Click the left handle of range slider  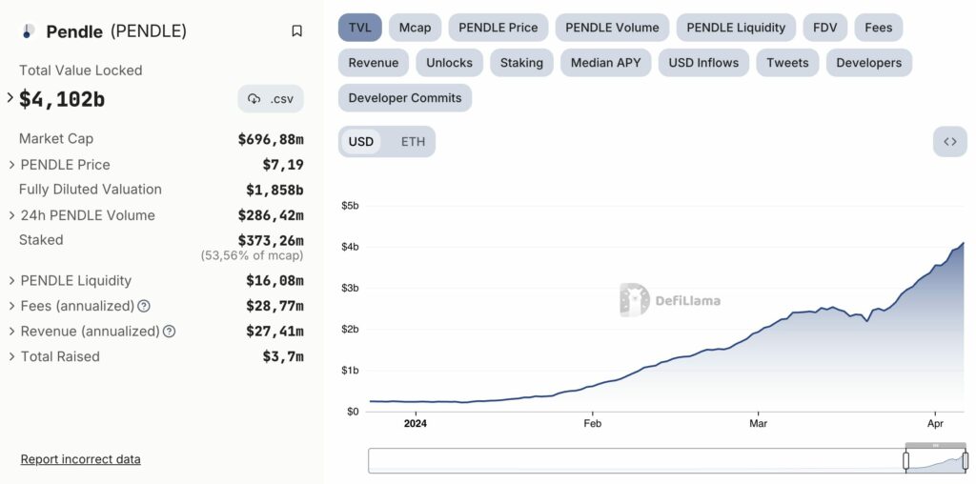tap(905, 461)
